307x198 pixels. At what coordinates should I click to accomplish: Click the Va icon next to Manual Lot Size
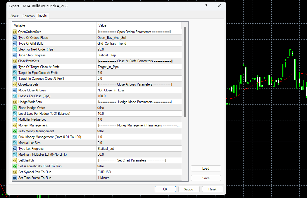pos(15,143)
